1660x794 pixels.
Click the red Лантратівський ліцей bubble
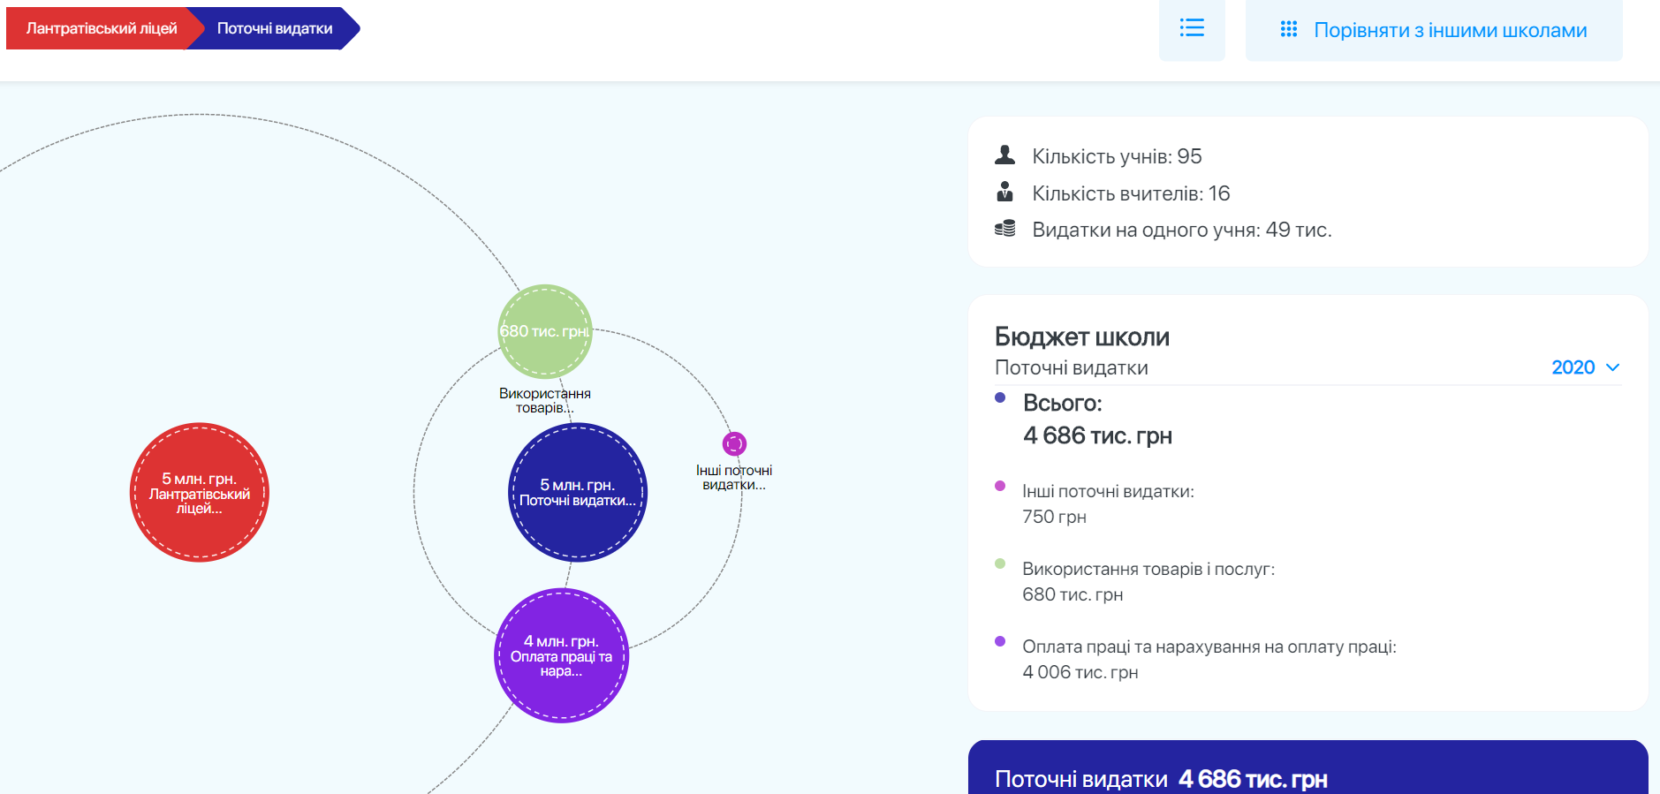pyautogui.click(x=200, y=492)
